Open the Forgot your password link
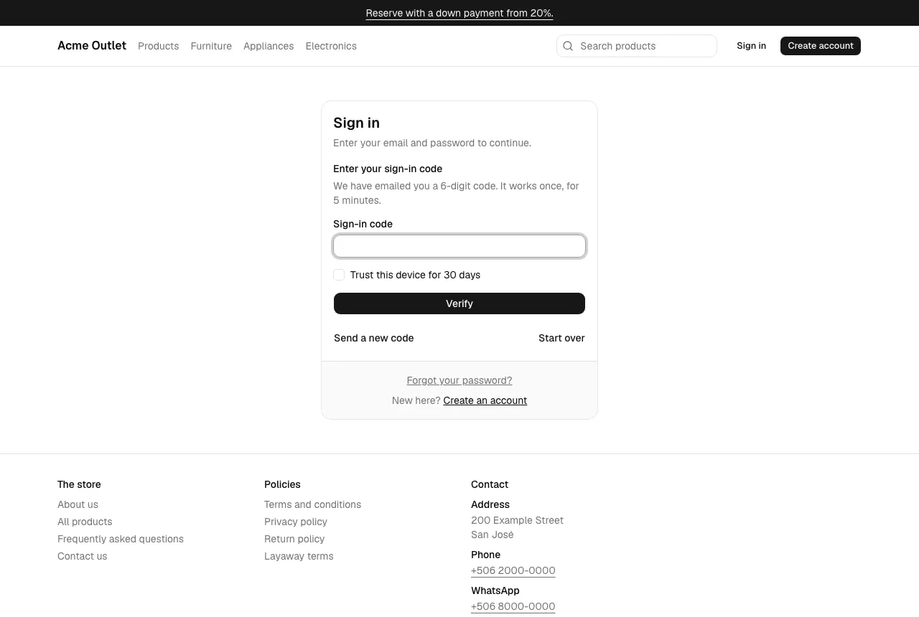Screen dimensions: 919x617 click(x=459, y=380)
